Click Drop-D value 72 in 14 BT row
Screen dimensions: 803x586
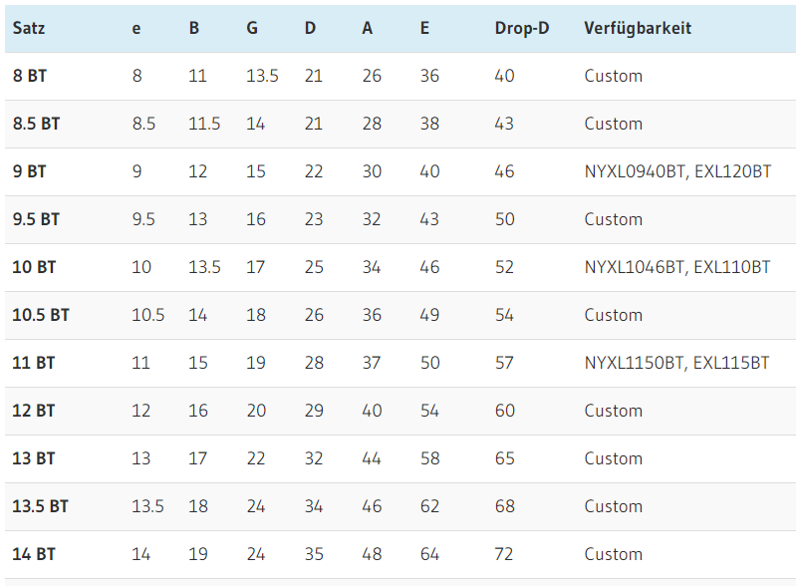click(504, 554)
